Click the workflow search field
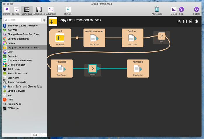 tap(22, 20)
